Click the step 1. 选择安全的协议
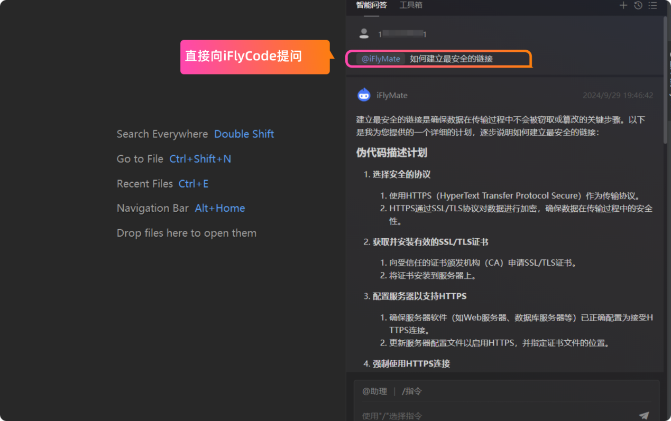The width and height of the screenshot is (671, 421). point(397,174)
